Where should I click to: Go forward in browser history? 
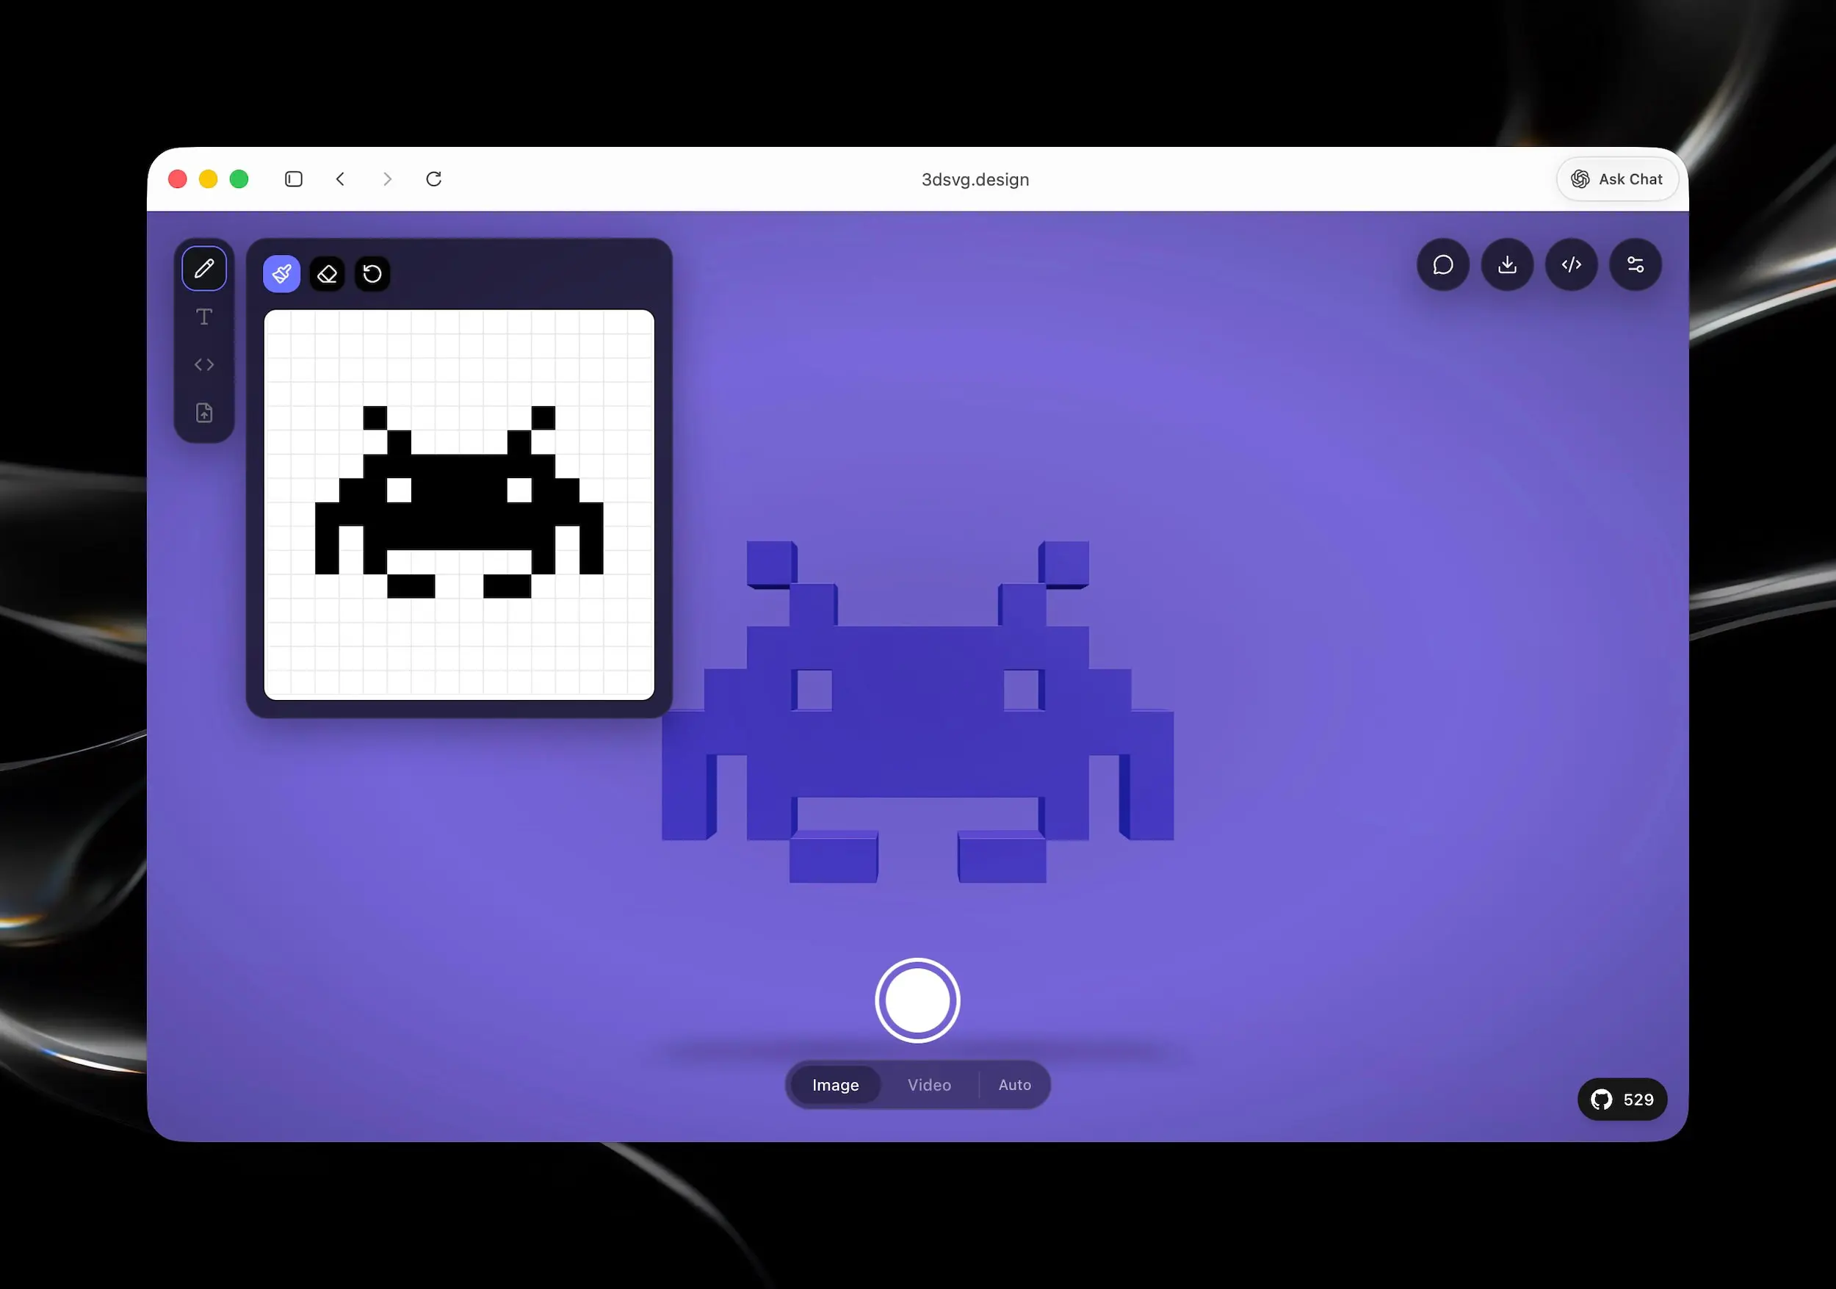click(x=388, y=179)
